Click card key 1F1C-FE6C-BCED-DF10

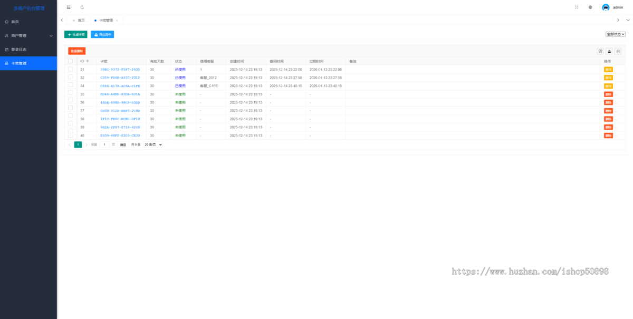[120, 119]
